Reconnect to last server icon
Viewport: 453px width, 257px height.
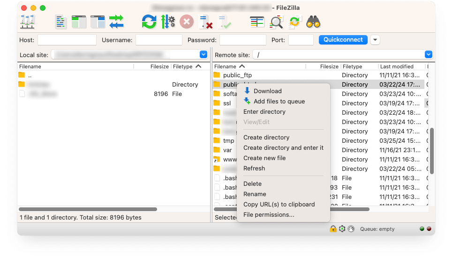[225, 22]
